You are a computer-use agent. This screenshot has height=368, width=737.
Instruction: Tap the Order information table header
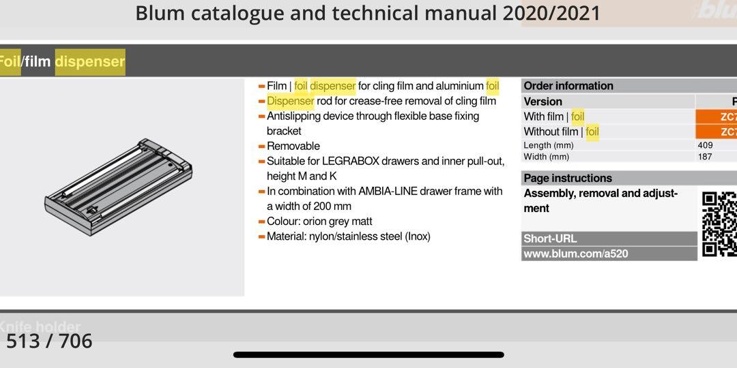click(568, 86)
